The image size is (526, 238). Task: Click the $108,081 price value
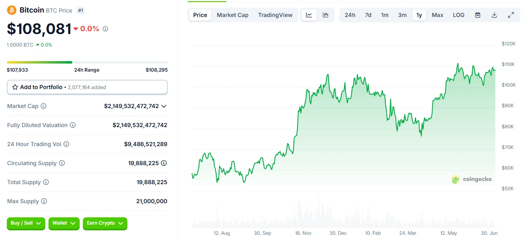coord(39,29)
